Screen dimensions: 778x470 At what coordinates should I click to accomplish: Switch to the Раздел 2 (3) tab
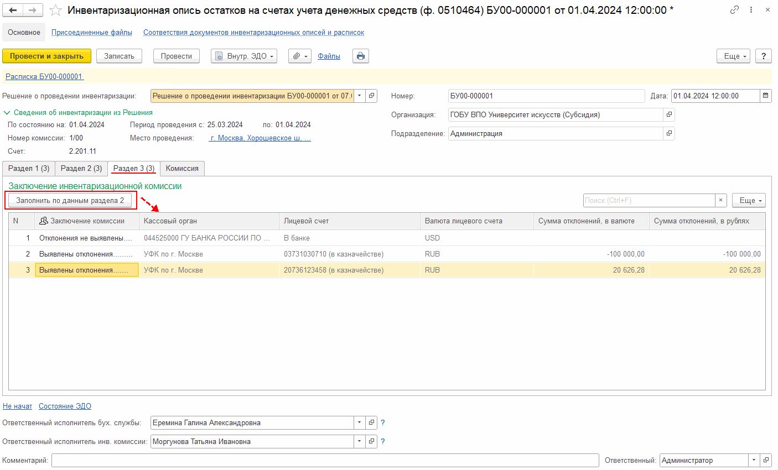tap(81, 168)
